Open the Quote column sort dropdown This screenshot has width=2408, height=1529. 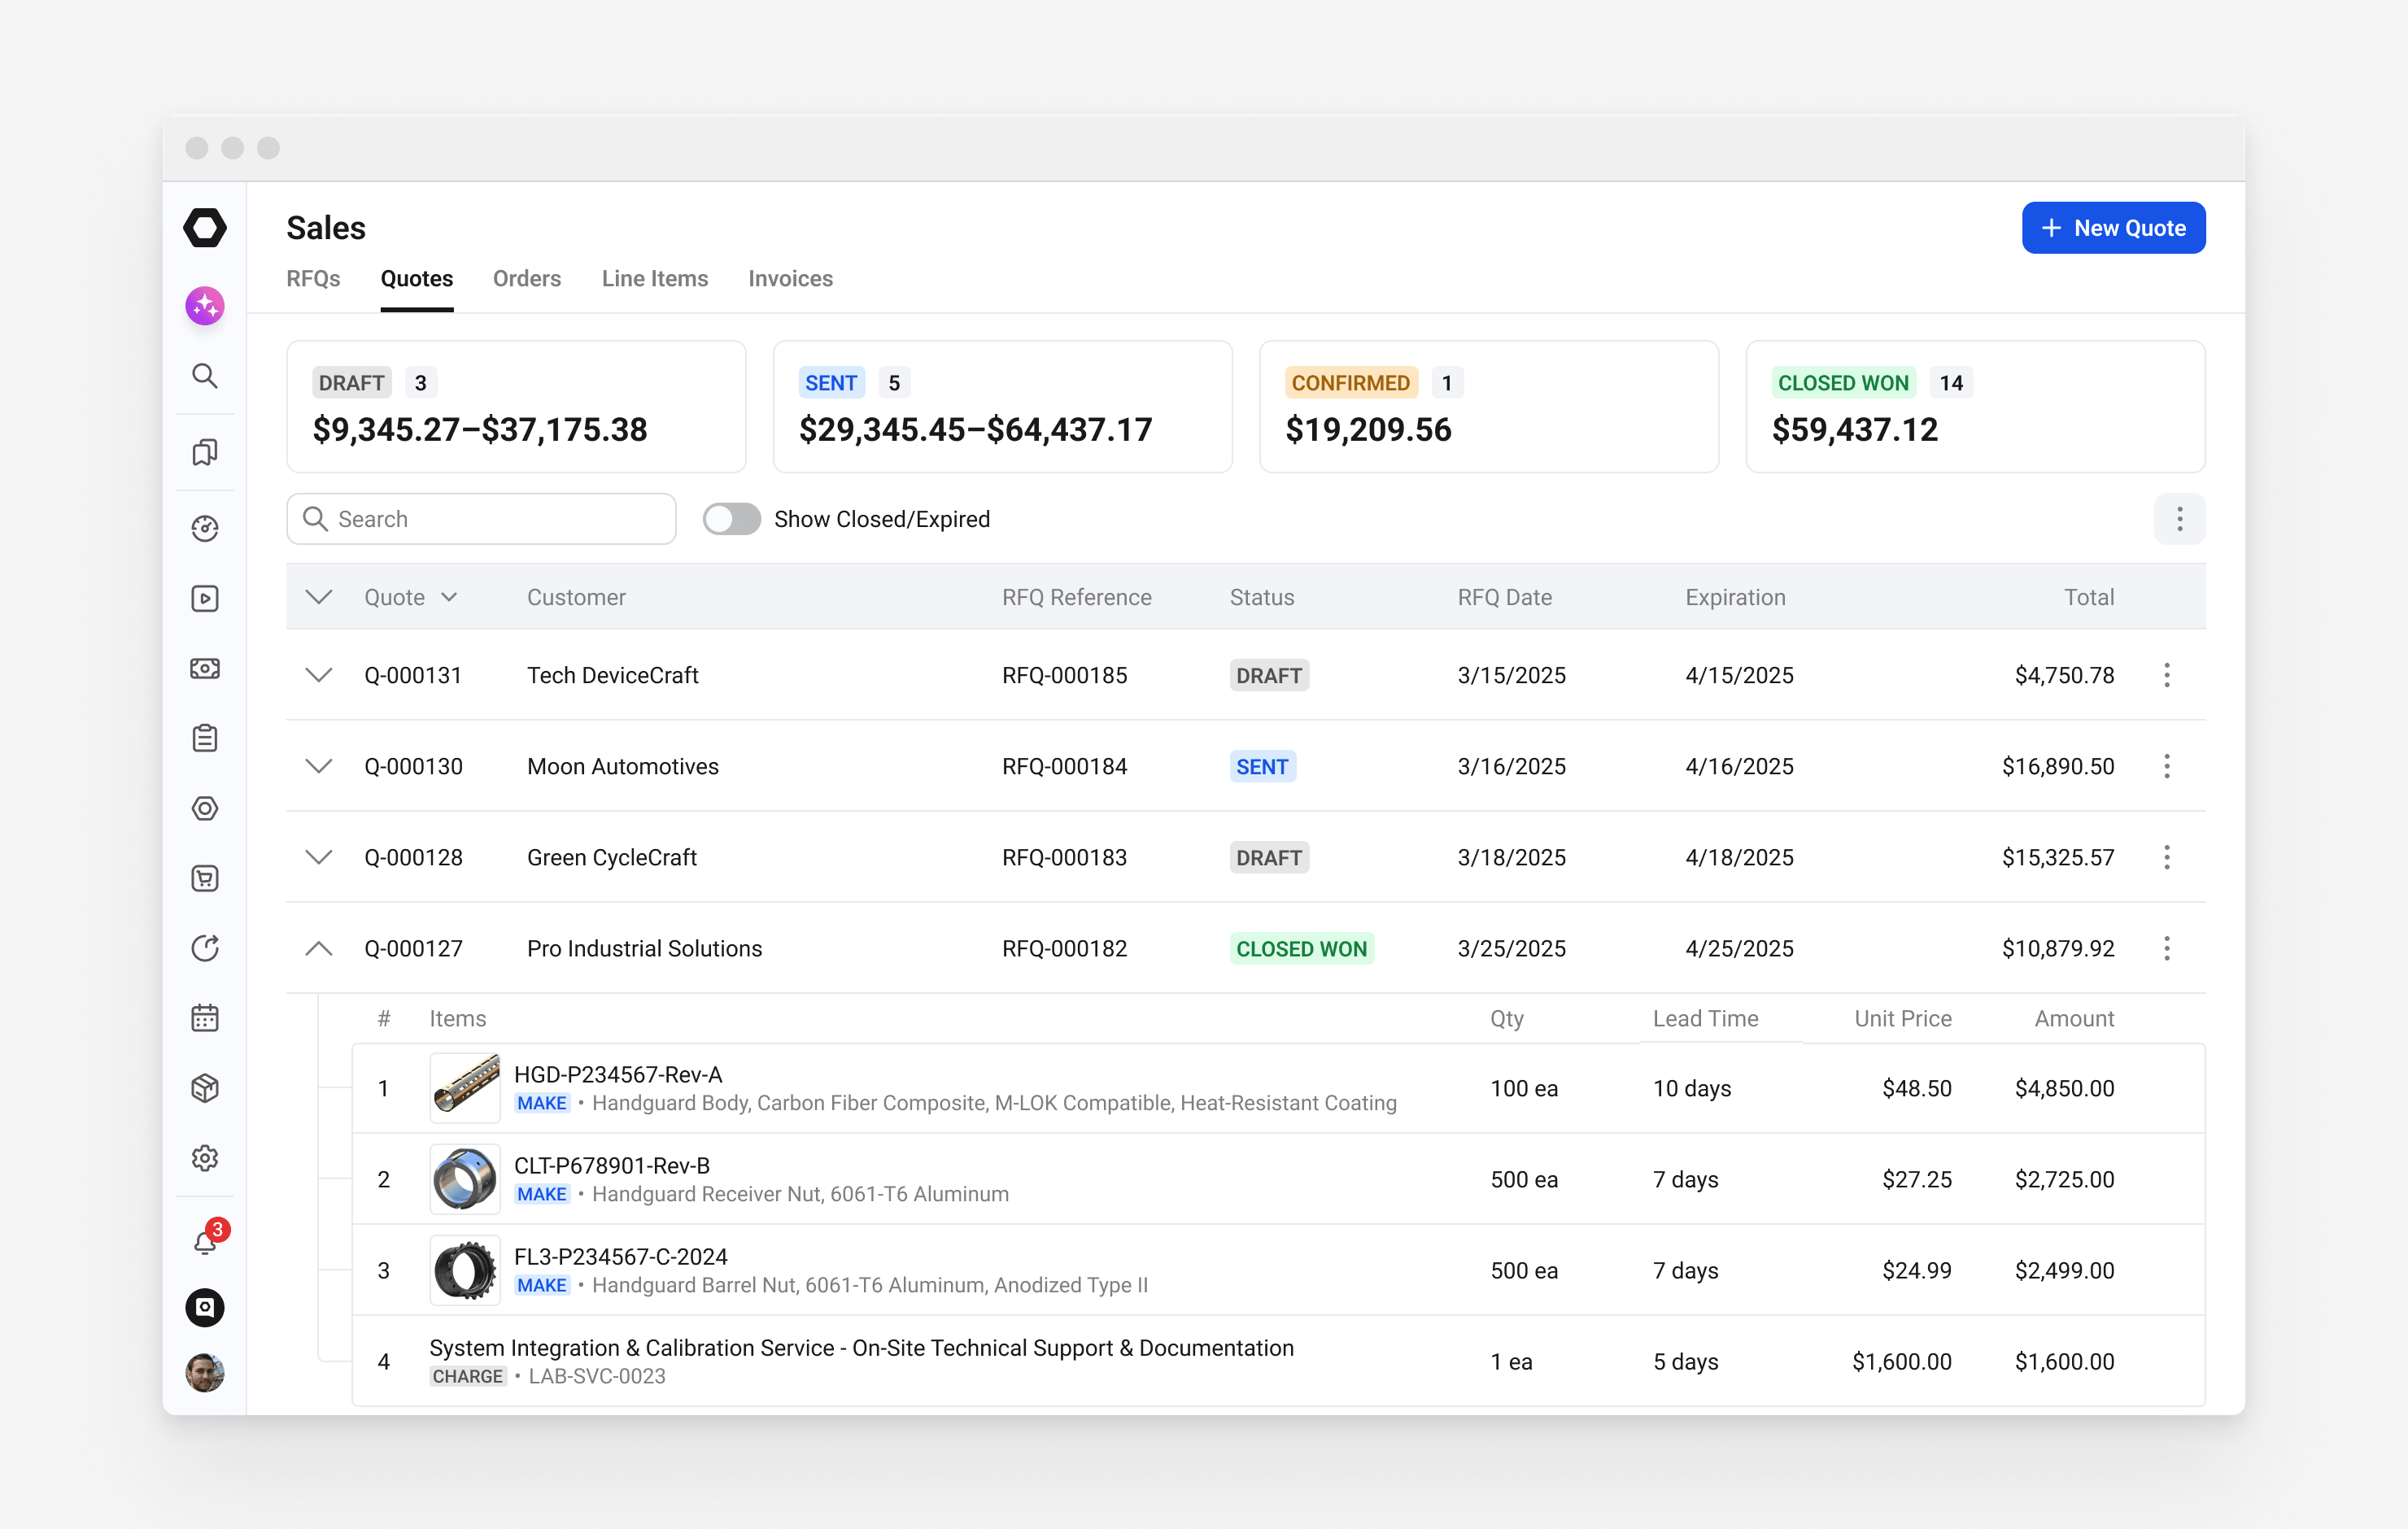point(449,597)
